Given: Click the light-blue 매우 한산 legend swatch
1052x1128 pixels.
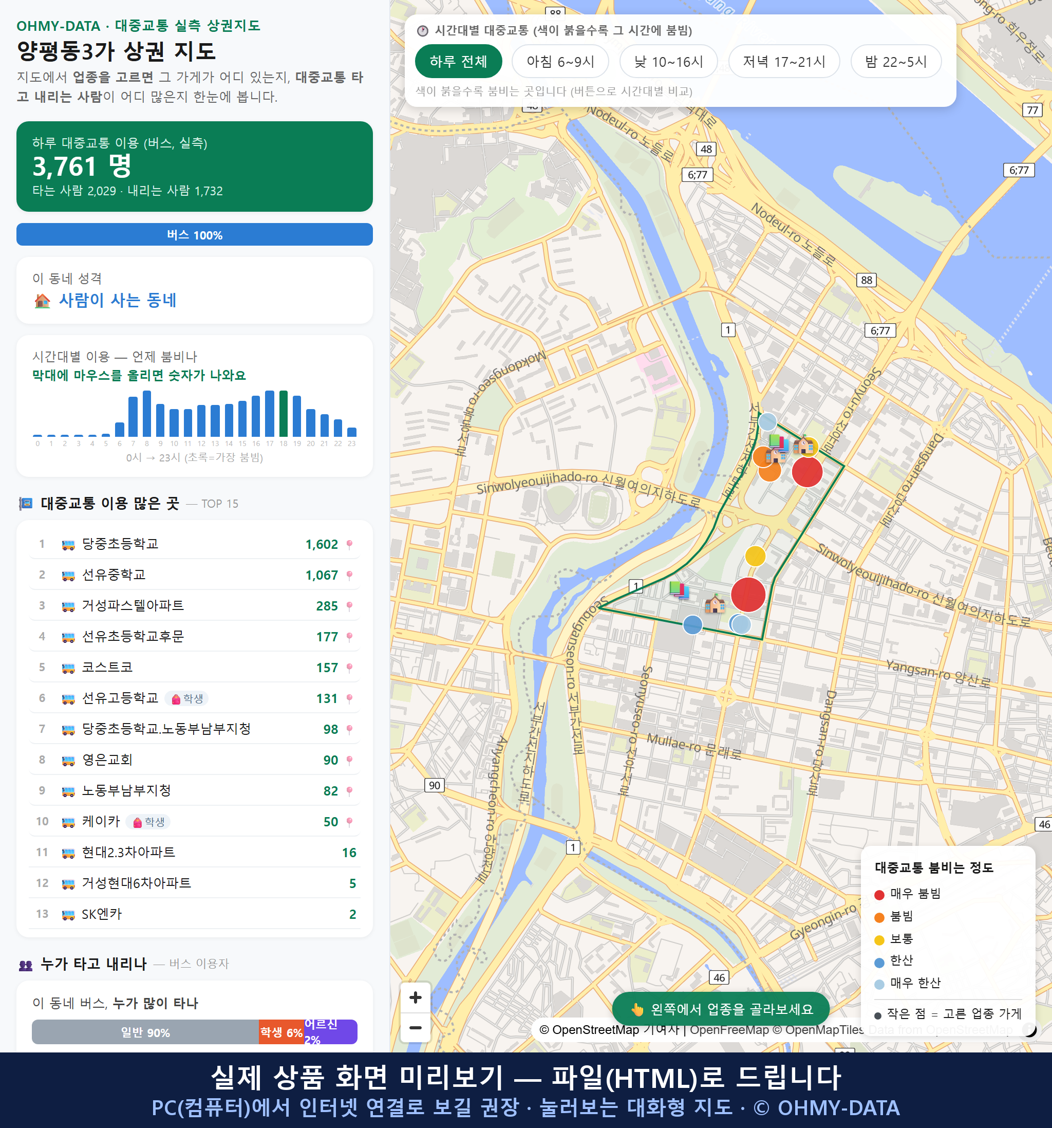Looking at the screenshot, I should [879, 985].
